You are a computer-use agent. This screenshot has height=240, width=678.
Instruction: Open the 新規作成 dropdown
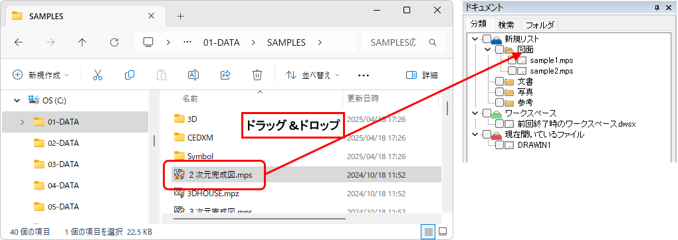pos(41,75)
